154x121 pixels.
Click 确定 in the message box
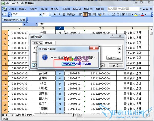(x=68, y=64)
